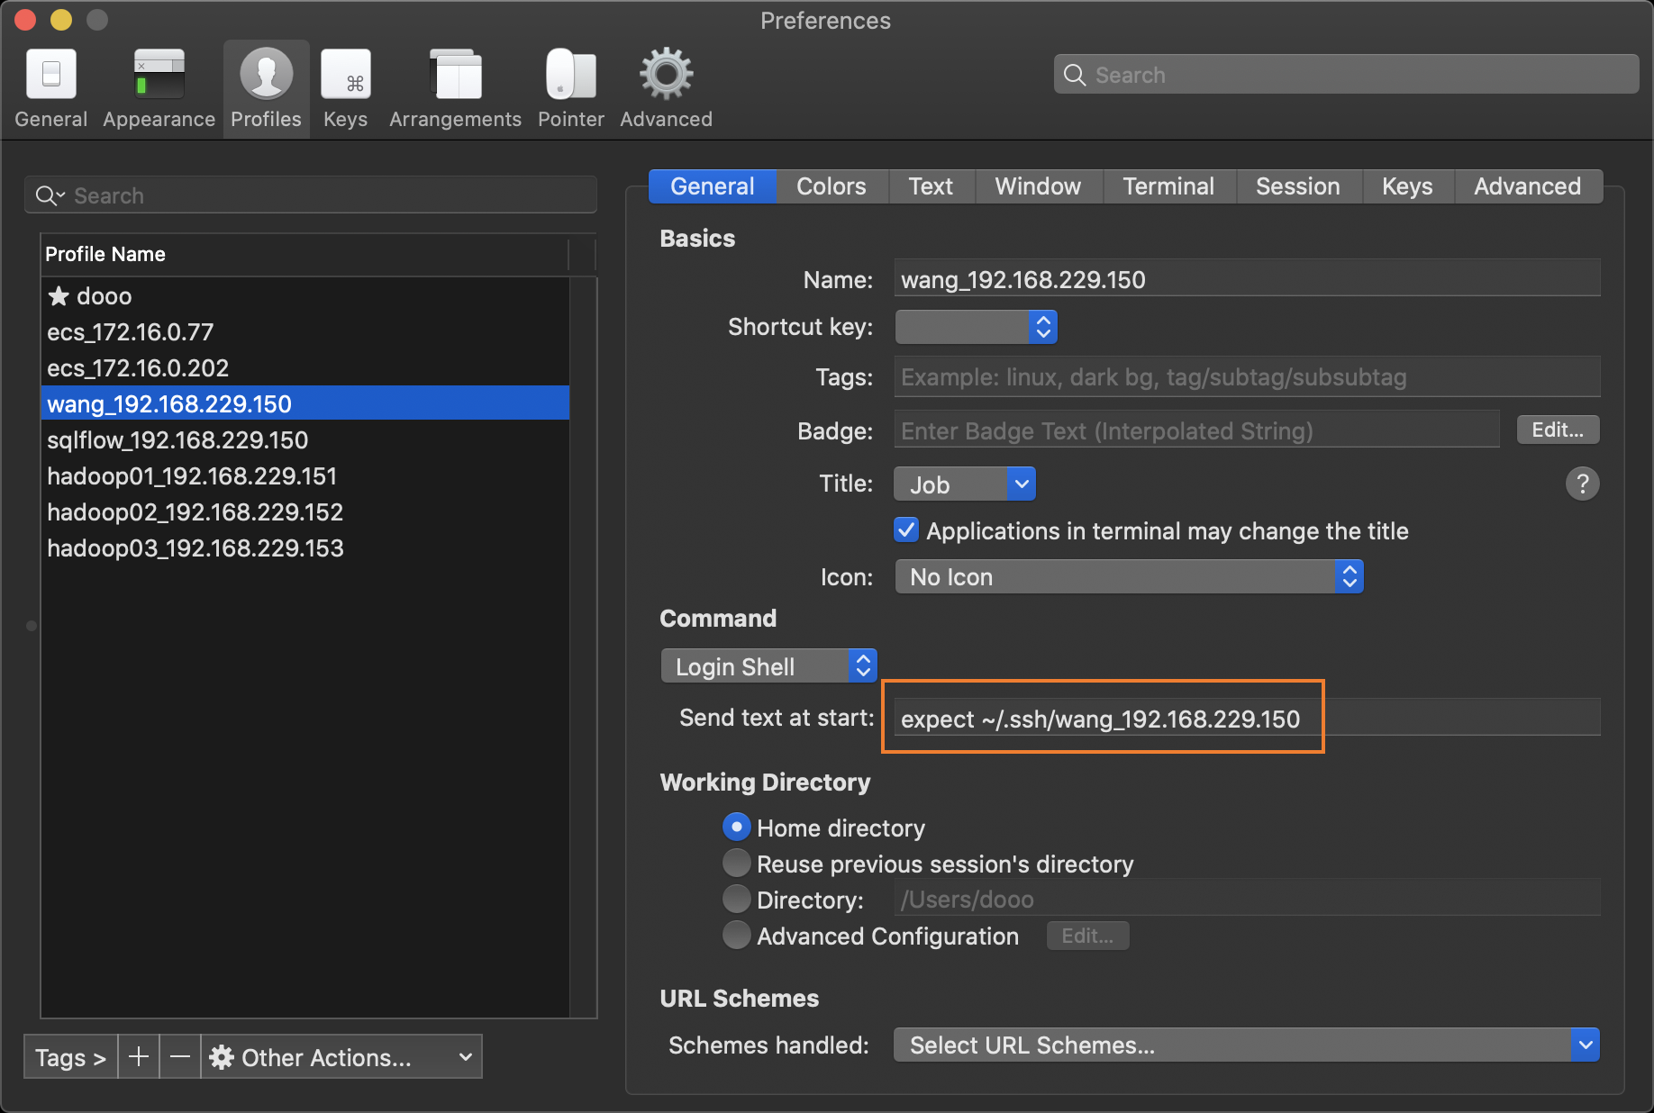Select "Reuse previous session's directory"
Image resolution: width=1654 pixels, height=1113 pixels.
[x=736, y=863]
